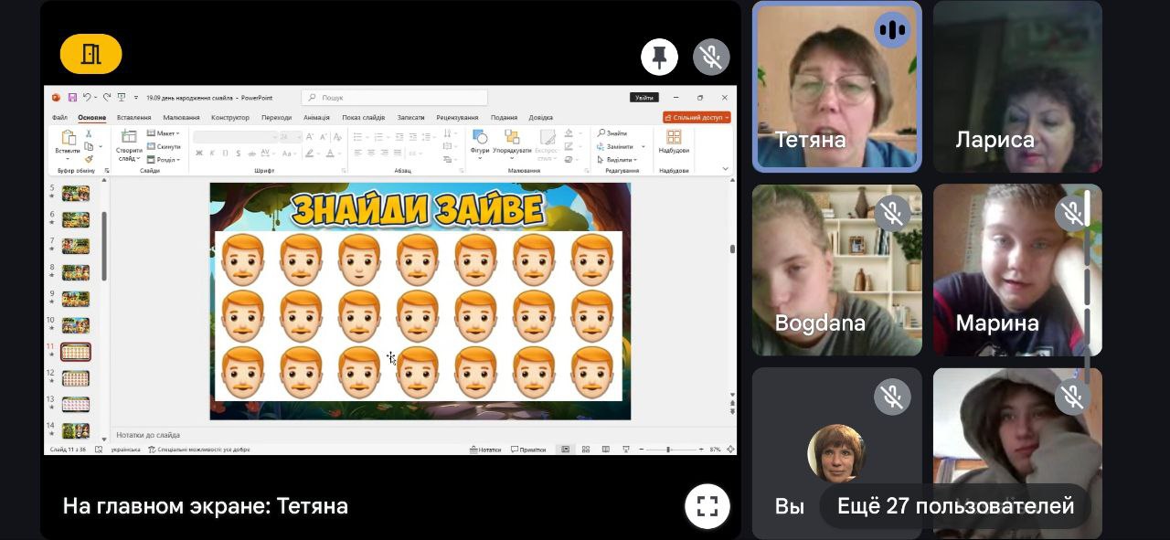Switch to the Вставлення ribbon tab
Image resolution: width=1170 pixels, height=540 pixels.
(x=134, y=118)
